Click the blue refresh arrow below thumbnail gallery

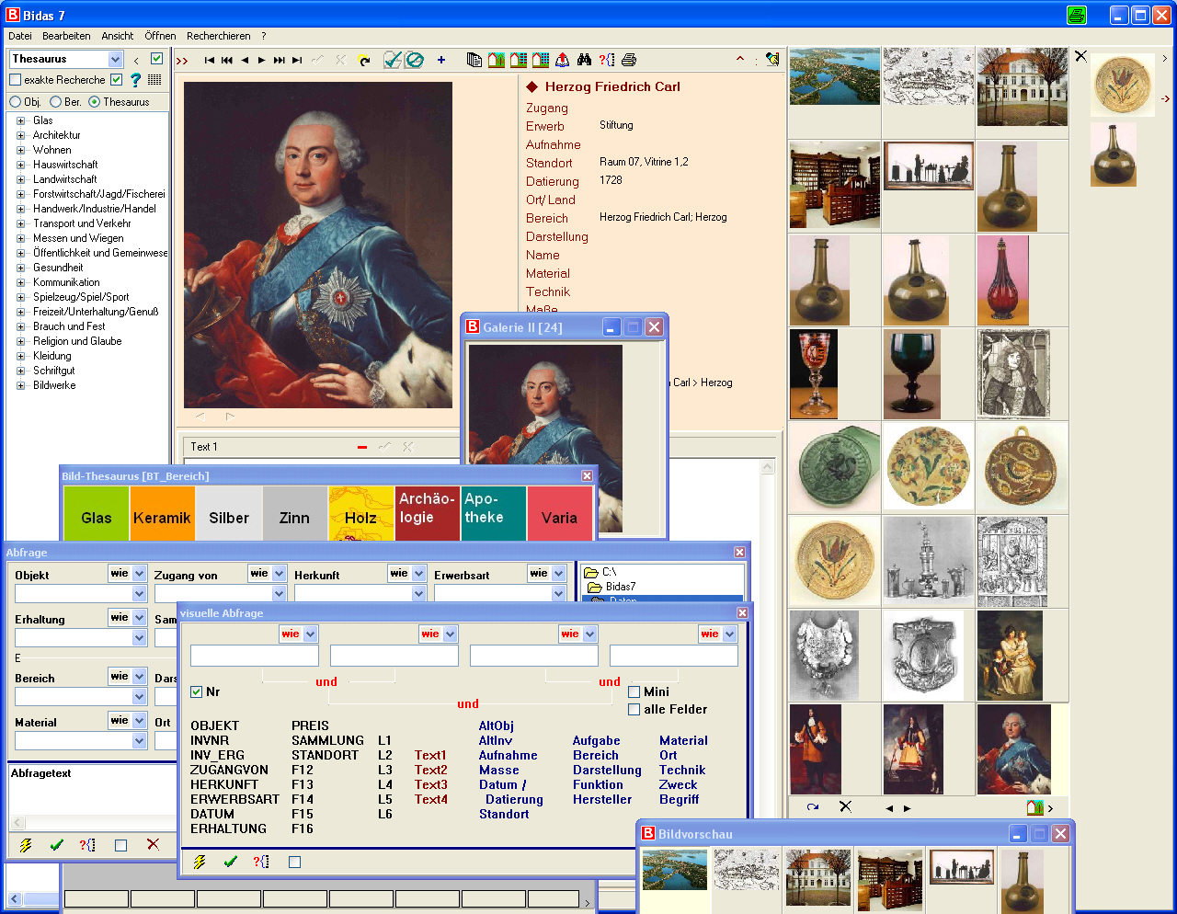click(x=813, y=807)
